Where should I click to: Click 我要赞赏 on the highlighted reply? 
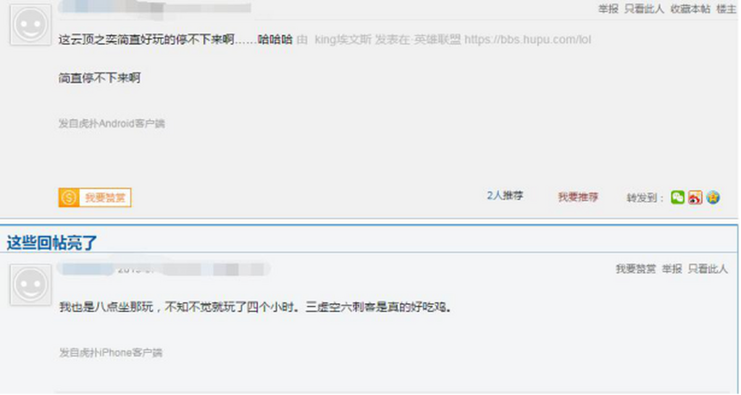pyautogui.click(x=635, y=269)
